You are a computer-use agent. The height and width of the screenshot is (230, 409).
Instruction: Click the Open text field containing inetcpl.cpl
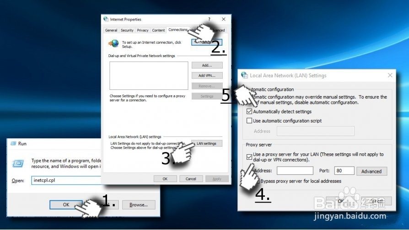pos(66,180)
